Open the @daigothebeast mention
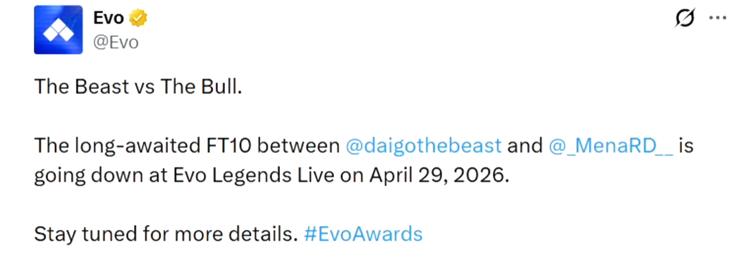 tap(423, 146)
